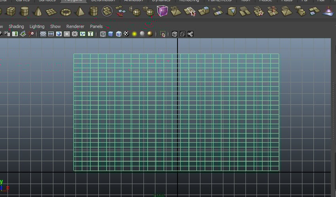Image resolution: width=336 pixels, height=197 pixels.
Task: Toggle grid display in viewport toolbar
Action: [x=43, y=34]
